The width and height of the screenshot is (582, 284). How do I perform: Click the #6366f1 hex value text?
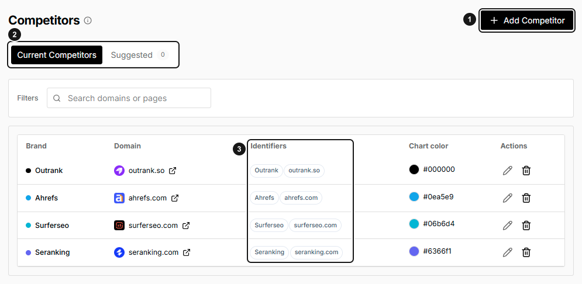438,251
